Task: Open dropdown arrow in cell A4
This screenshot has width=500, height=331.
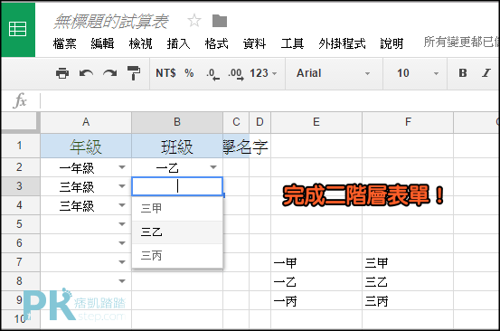Action: pos(122,205)
